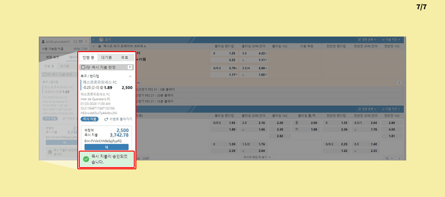Switch to the 무효 tab
The image size is (445, 197).
pyautogui.click(x=124, y=58)
